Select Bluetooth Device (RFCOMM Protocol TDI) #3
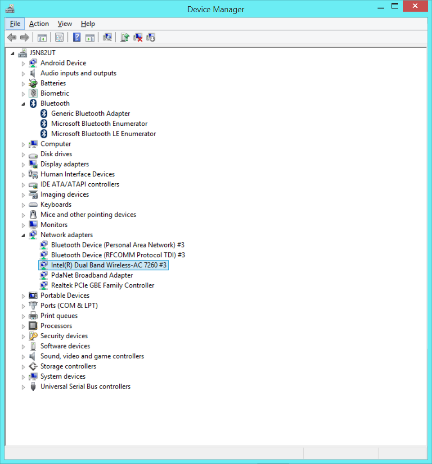The width and height of the screenshot is (432, 464). (x=118, y=255)
